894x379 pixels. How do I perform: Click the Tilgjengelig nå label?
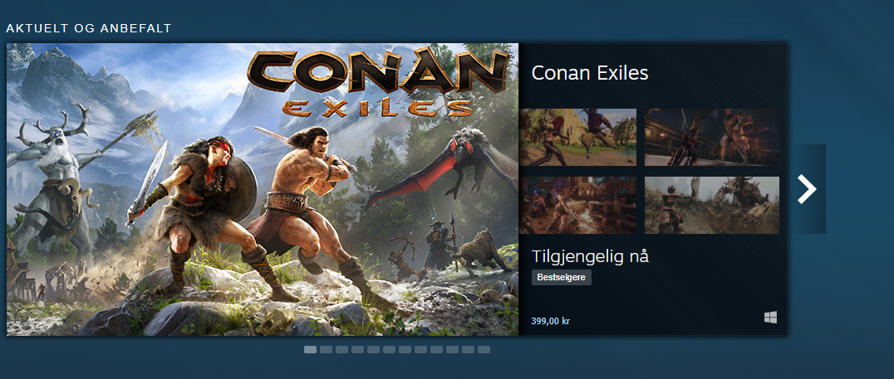click(589, 256)
